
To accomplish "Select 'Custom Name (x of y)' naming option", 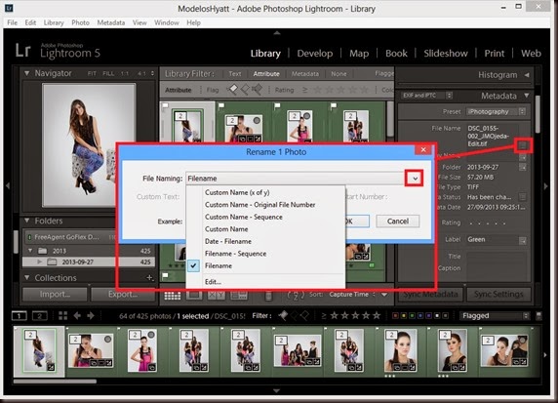I will coord(237,192).
